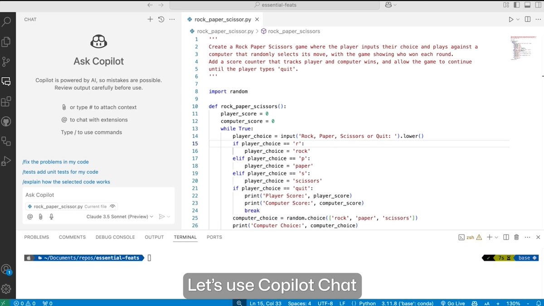The height and width of the screenshot is (306, 544).
Task: Show chat history
Action: pos(161,19)
